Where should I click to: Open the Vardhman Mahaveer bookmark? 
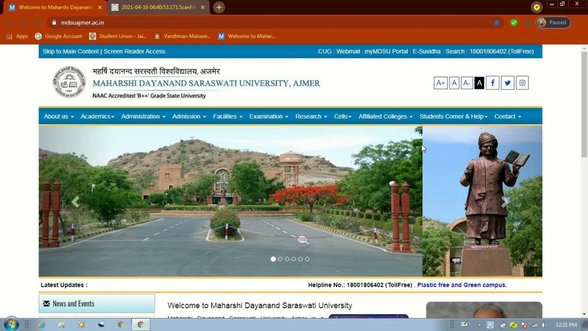click(182, 36)
